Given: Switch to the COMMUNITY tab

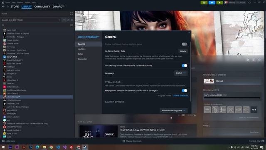Looking at the screenshot, I should click(42, 7).
